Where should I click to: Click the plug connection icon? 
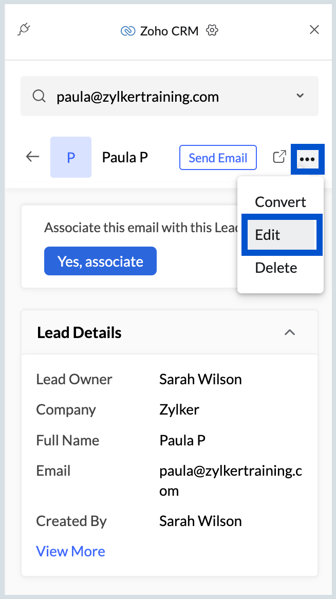(24, 30)
